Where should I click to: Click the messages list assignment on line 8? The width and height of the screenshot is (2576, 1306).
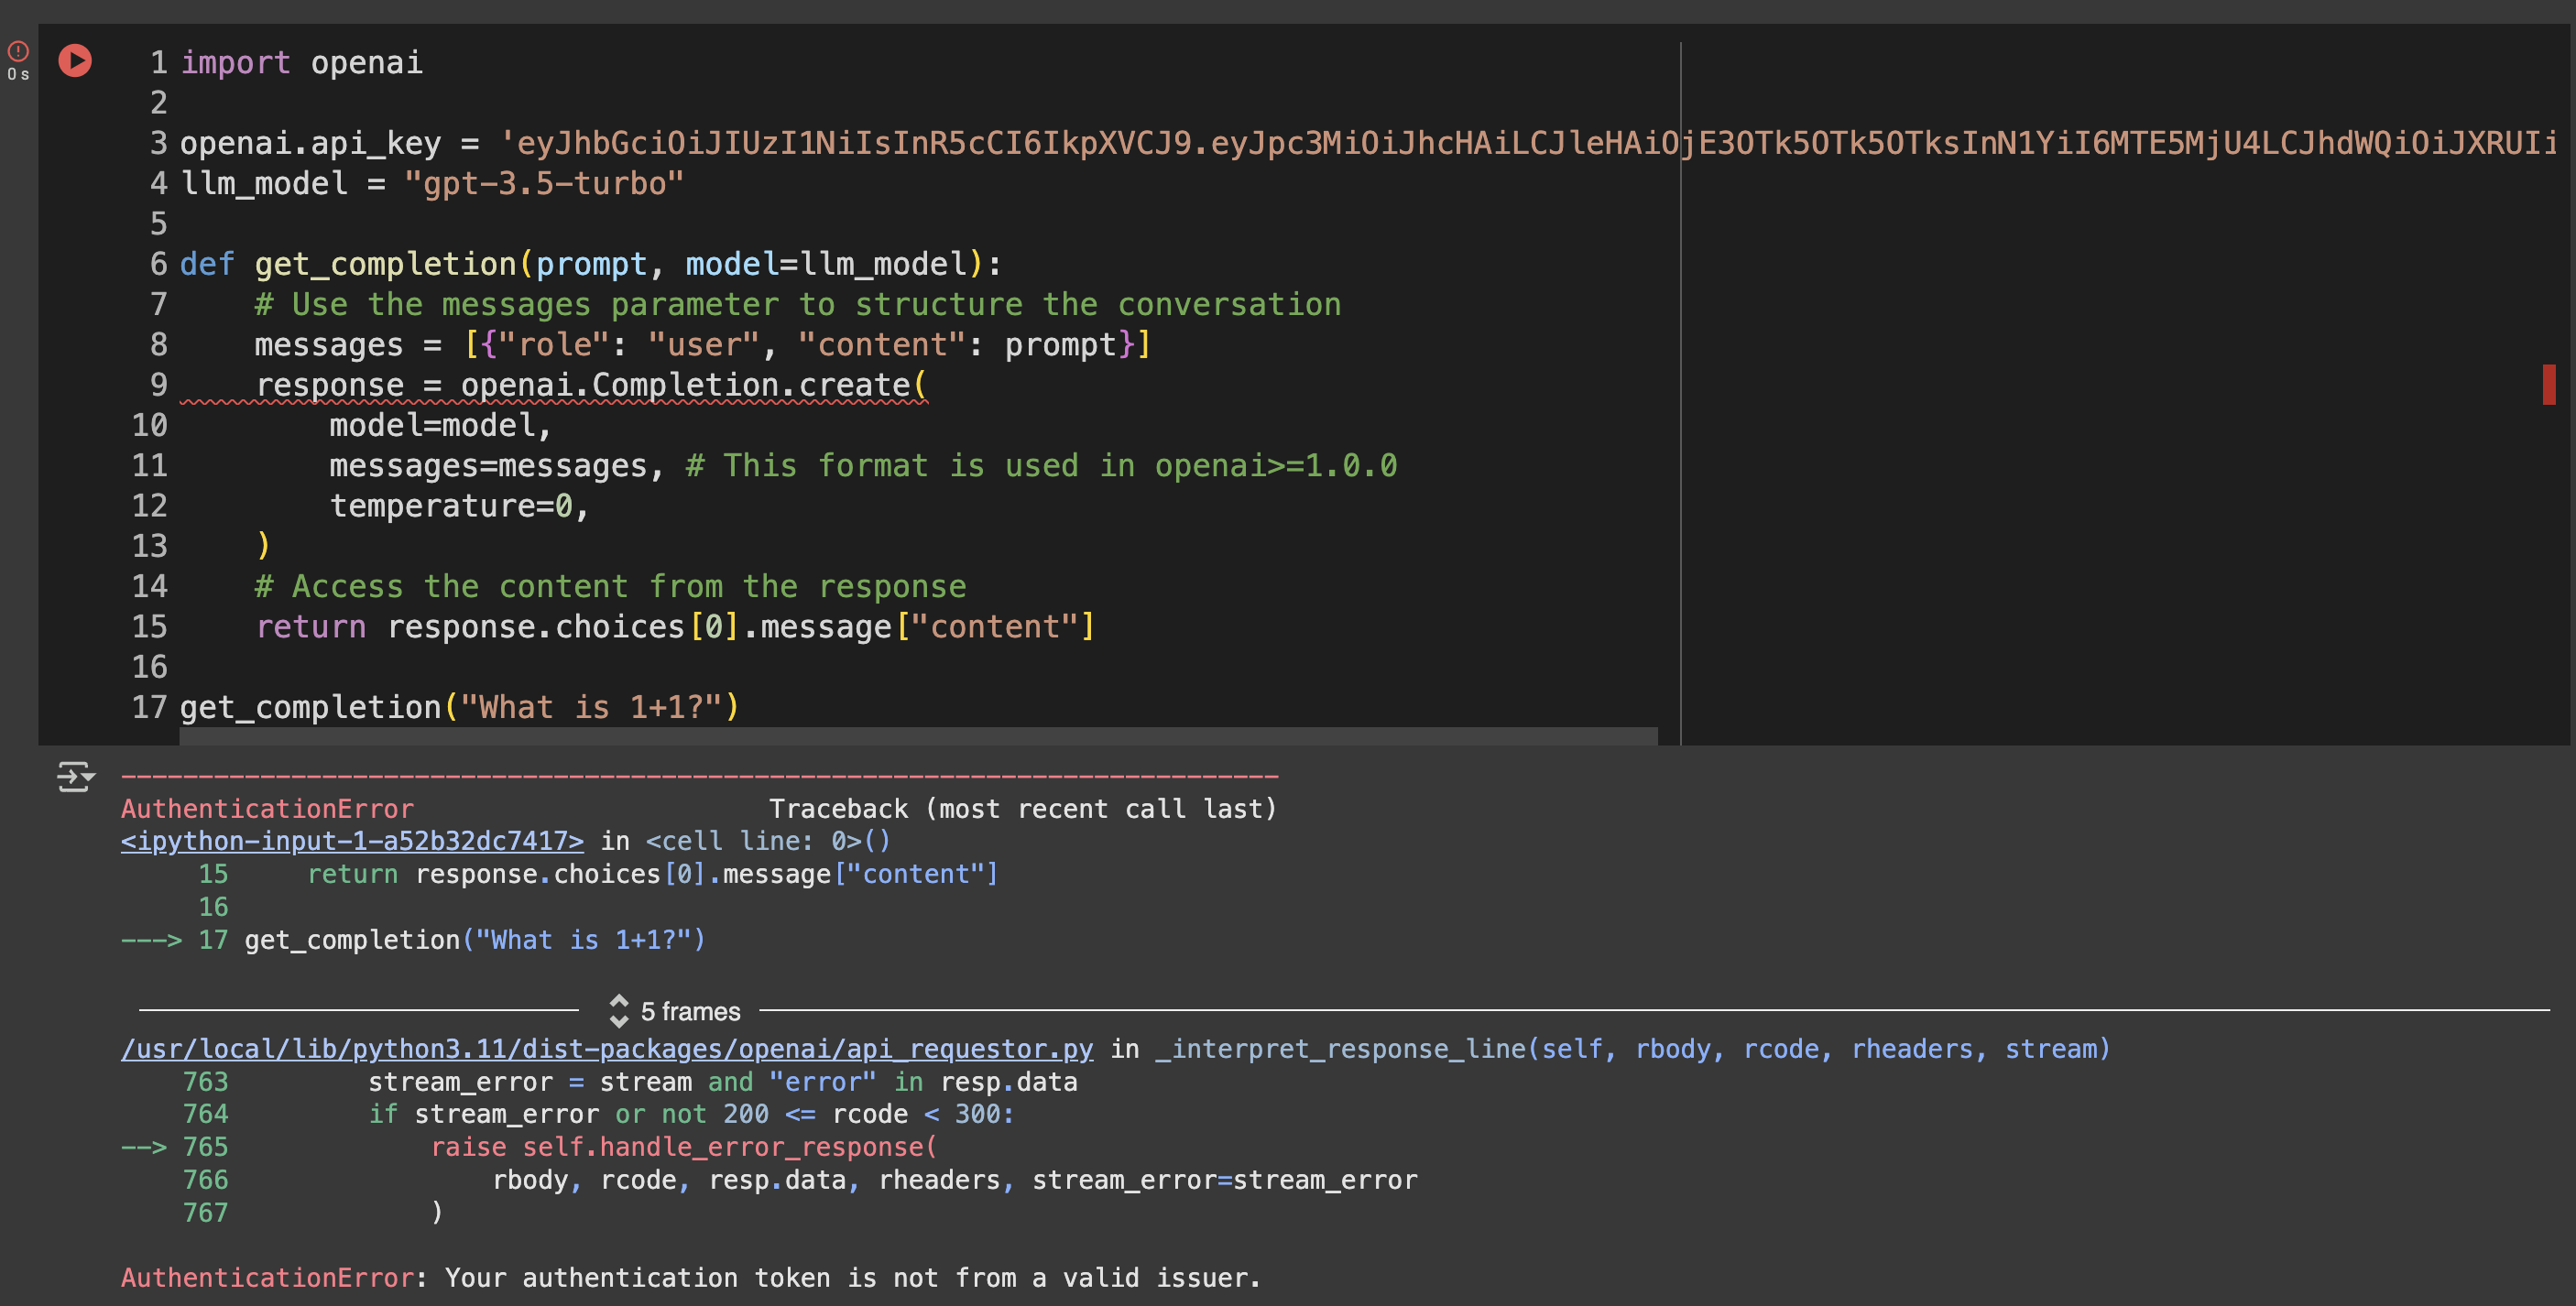point(702,345)
